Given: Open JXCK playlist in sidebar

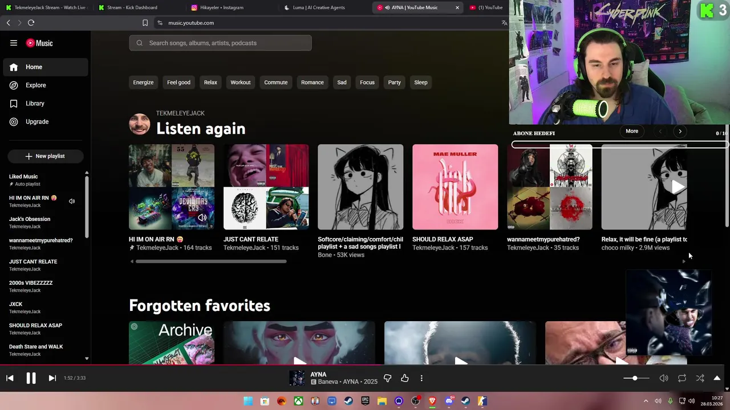Looking at the screenshot, I should [42, 307].
